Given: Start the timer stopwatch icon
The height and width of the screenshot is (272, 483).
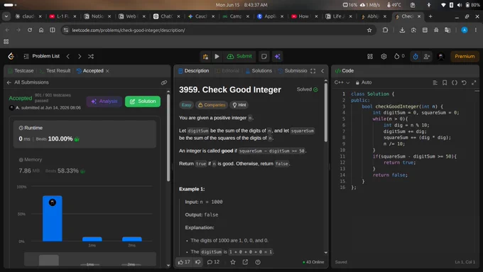Looking at the screenshot, I should [416, 56].
